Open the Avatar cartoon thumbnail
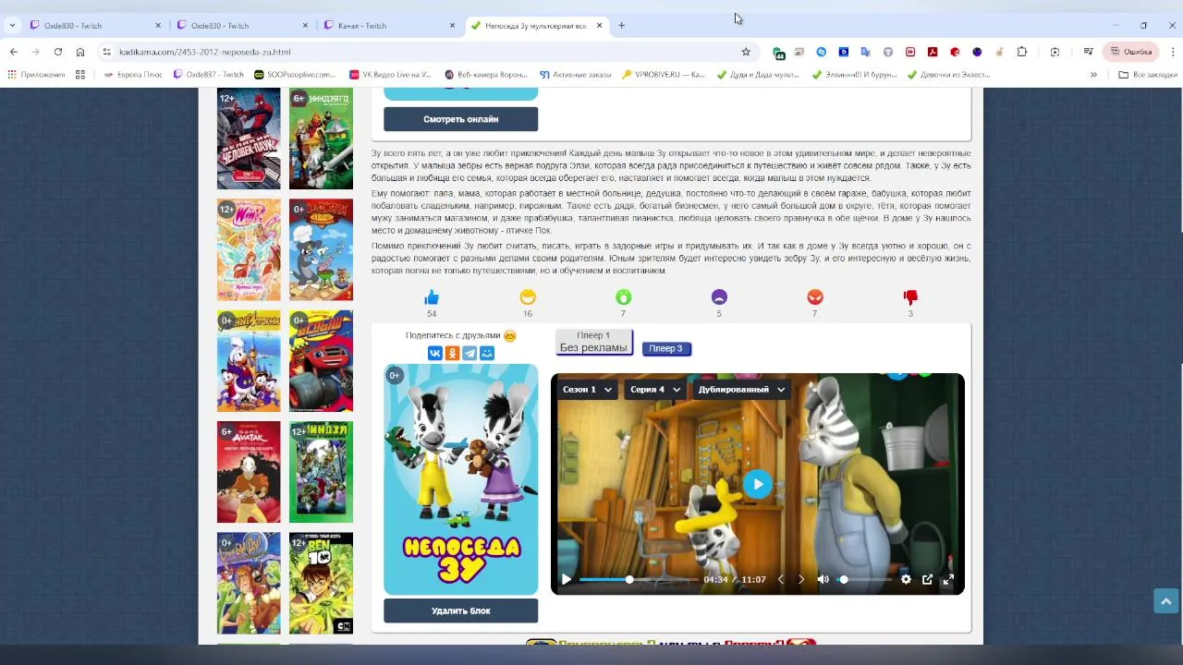 [249, 472]
